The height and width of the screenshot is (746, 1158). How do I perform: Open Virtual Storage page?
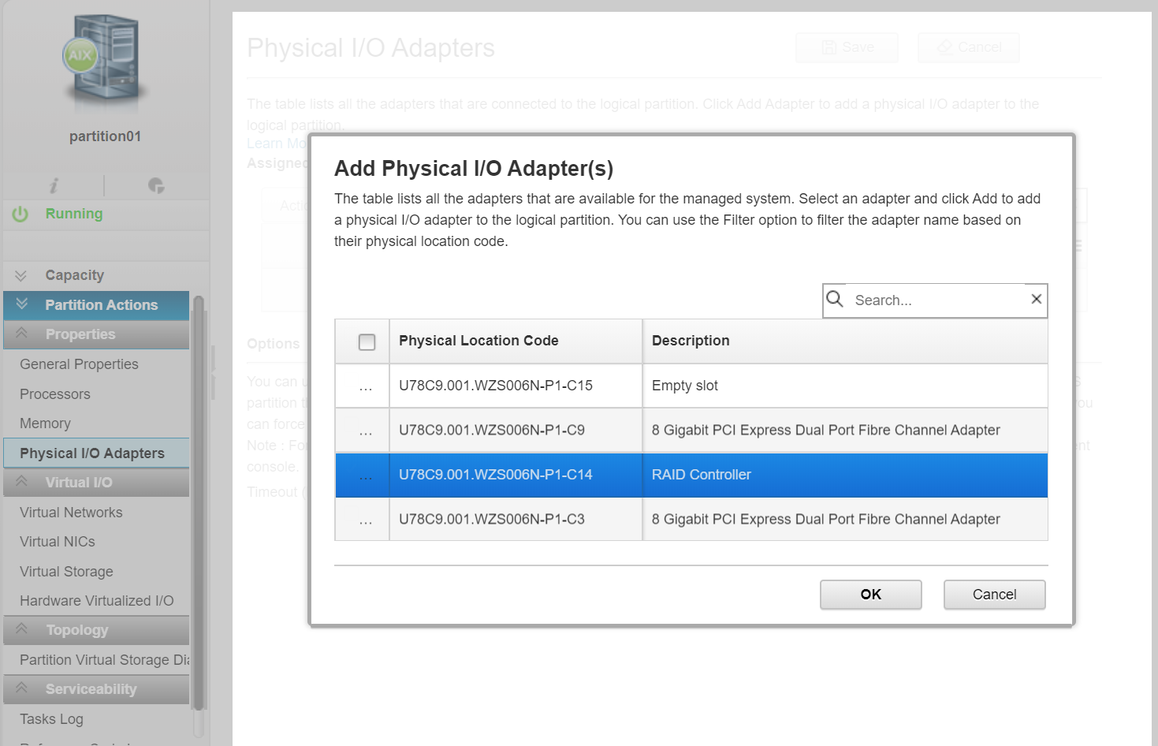[x=66, y=572]
